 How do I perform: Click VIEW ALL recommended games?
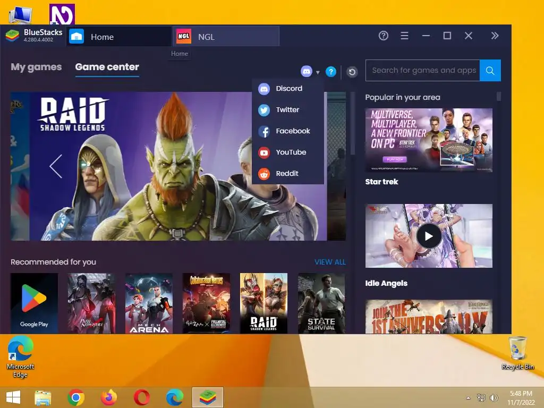click(330, 262)
